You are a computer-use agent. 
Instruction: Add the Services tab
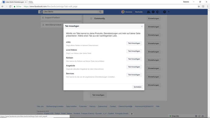click(134, 75)
